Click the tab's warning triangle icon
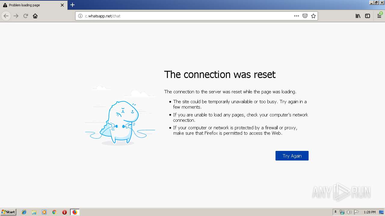Image resolution: width=385 pixels, height=216 pixels. click(x=5, y=5)
